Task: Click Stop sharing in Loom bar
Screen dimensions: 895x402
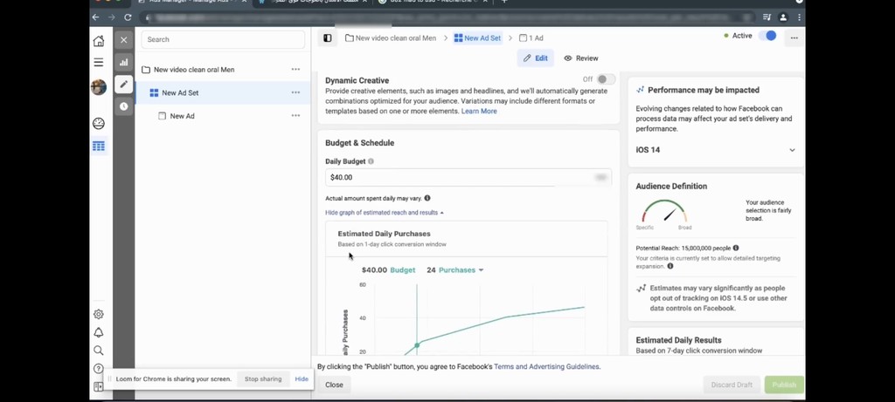Action: pyautogui.click(x=263, y=379)
